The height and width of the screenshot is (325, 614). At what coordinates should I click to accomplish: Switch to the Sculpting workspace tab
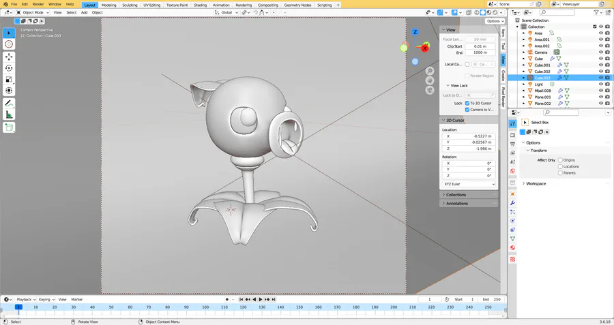130,5
